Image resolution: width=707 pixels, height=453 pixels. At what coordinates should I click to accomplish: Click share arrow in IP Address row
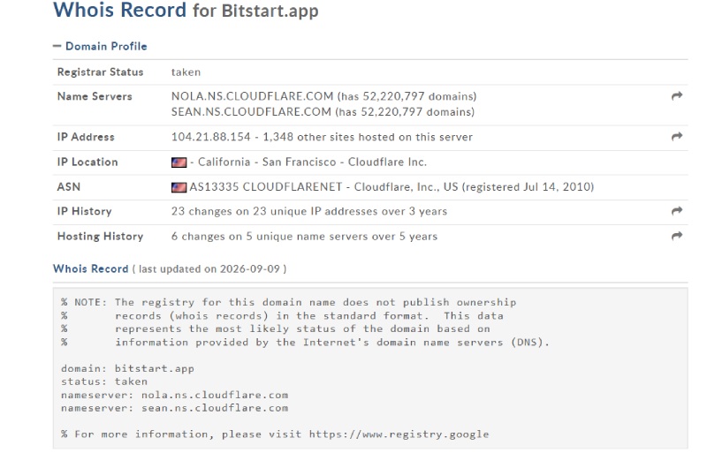[676, 137]
